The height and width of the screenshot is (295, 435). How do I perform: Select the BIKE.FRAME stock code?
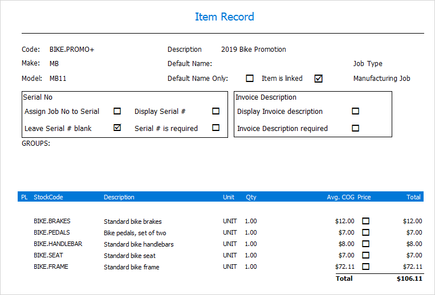pyautogui.click(x=51, y=267)
